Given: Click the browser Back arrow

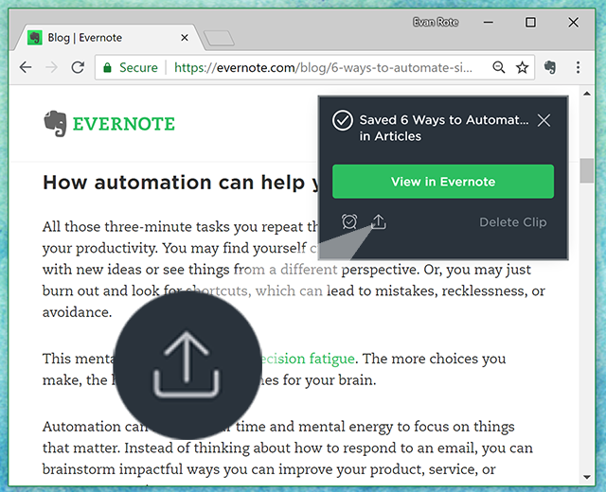Looking at the screenshot, I should coord(26,68).
